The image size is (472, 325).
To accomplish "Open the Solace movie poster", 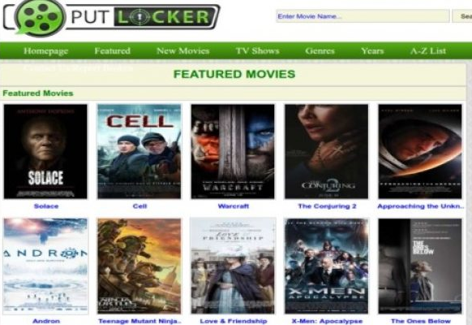I will [x=45, y=151].
